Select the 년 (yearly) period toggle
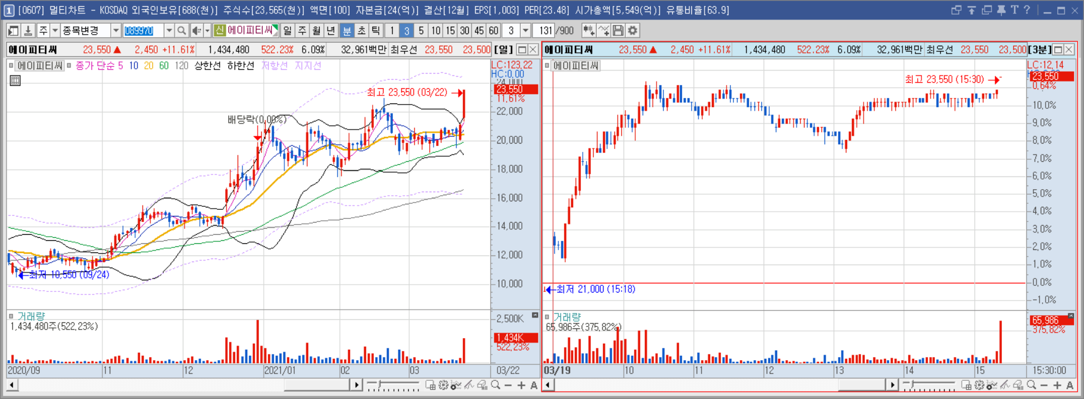The image size is (1084, 399). point(331,30)
